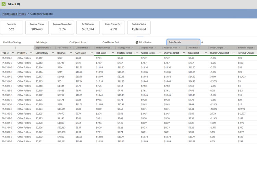Image resolution: width=257 pixels, height=171 pixels.
Task: Open the Strategy Target column dropdown arrow
Action: click(136, 53)
